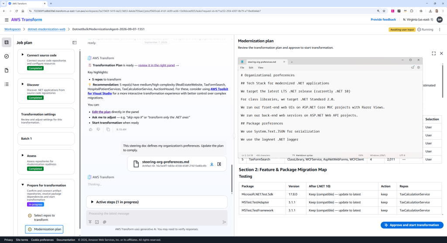Click Provide feedback link
This screenshot has height=243, width=447.
[x=383, y=20]
